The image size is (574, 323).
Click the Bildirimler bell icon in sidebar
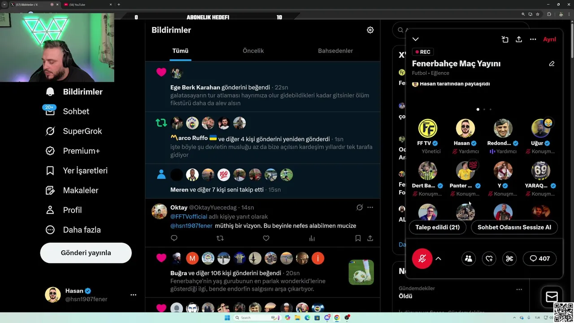coord(50,92)
